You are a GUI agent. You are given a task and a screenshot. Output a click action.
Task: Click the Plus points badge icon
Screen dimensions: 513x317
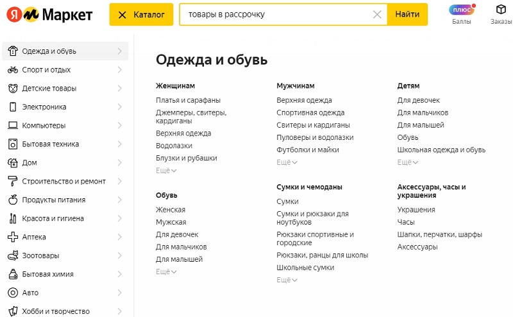click(x=462, y=10)
